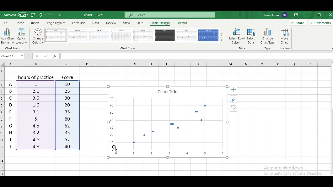Click the Move Chart icon
Screen dimensions: 333x187
tap(284, 36)
